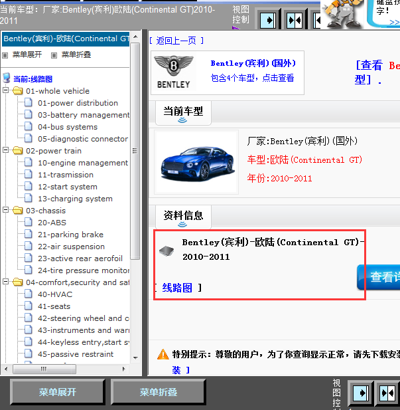Select 12-start system entry
The width and height of the screenshot is (400, 410).
pos(68,187)
